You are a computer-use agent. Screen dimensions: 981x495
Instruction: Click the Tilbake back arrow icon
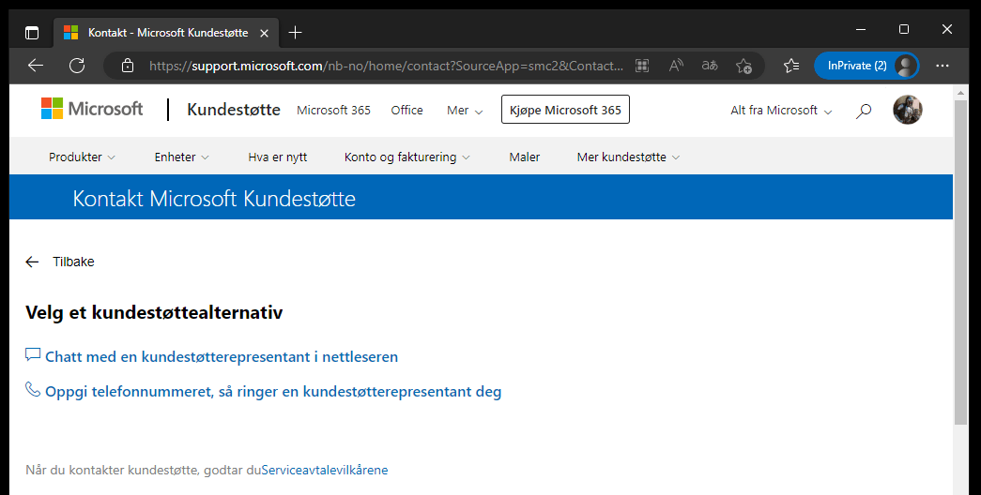32,262
